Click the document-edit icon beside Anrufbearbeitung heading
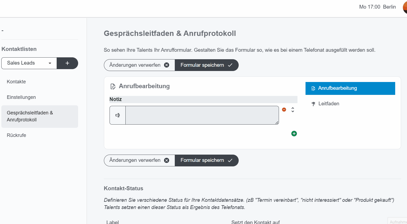This screenshot has width=407, height=224. click(113, 86)
